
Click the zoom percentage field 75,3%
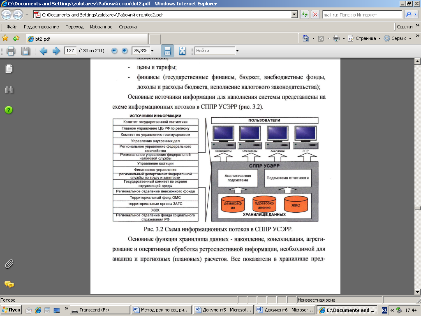[141, 51]
